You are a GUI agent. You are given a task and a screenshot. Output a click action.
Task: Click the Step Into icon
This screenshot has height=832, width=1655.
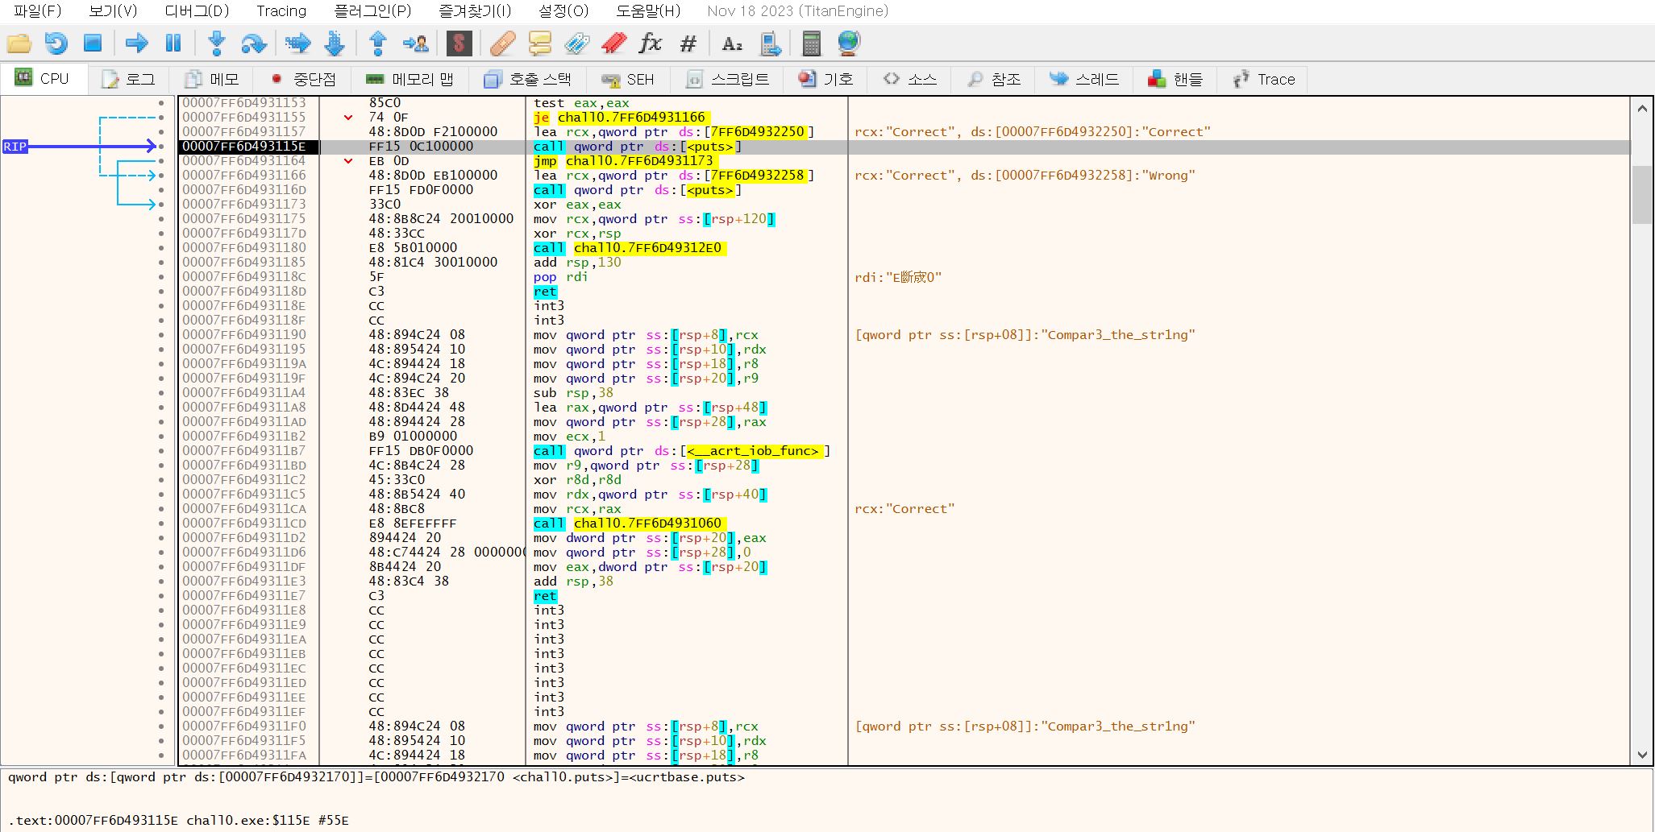[x=216, y=43]
